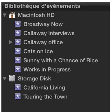Click the Callaway office star icon
Image resolution: width=111 pixels, height=112 pixels.
click(x=18, y=42)
